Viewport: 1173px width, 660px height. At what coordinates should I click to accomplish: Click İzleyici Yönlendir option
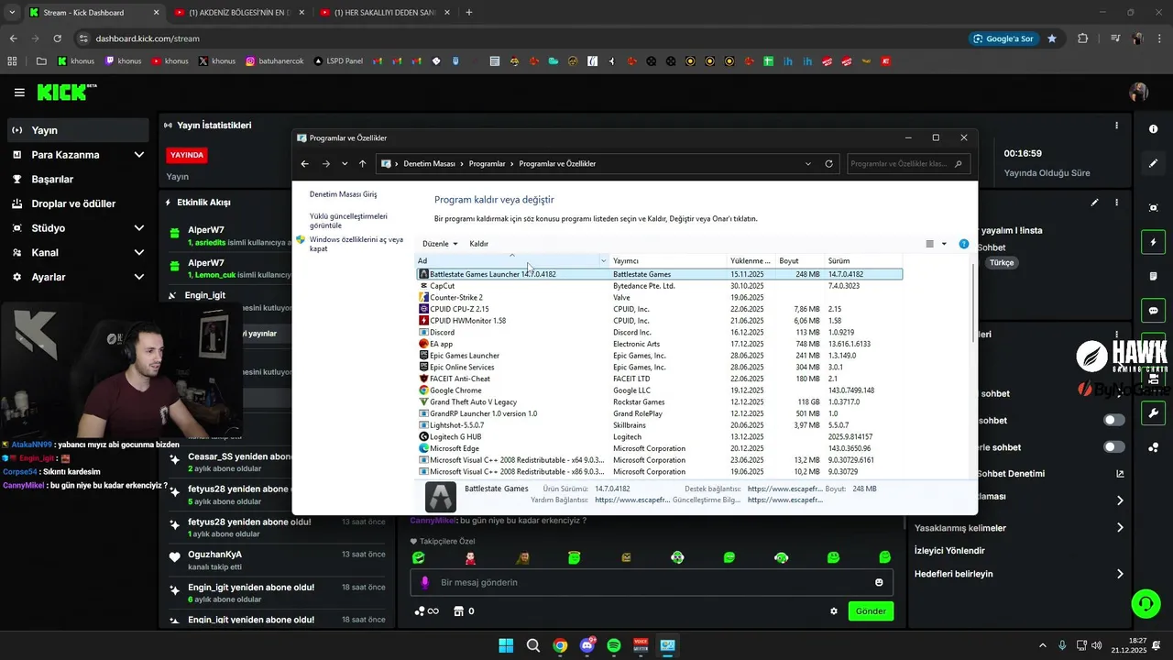click(x=949, y=551)
